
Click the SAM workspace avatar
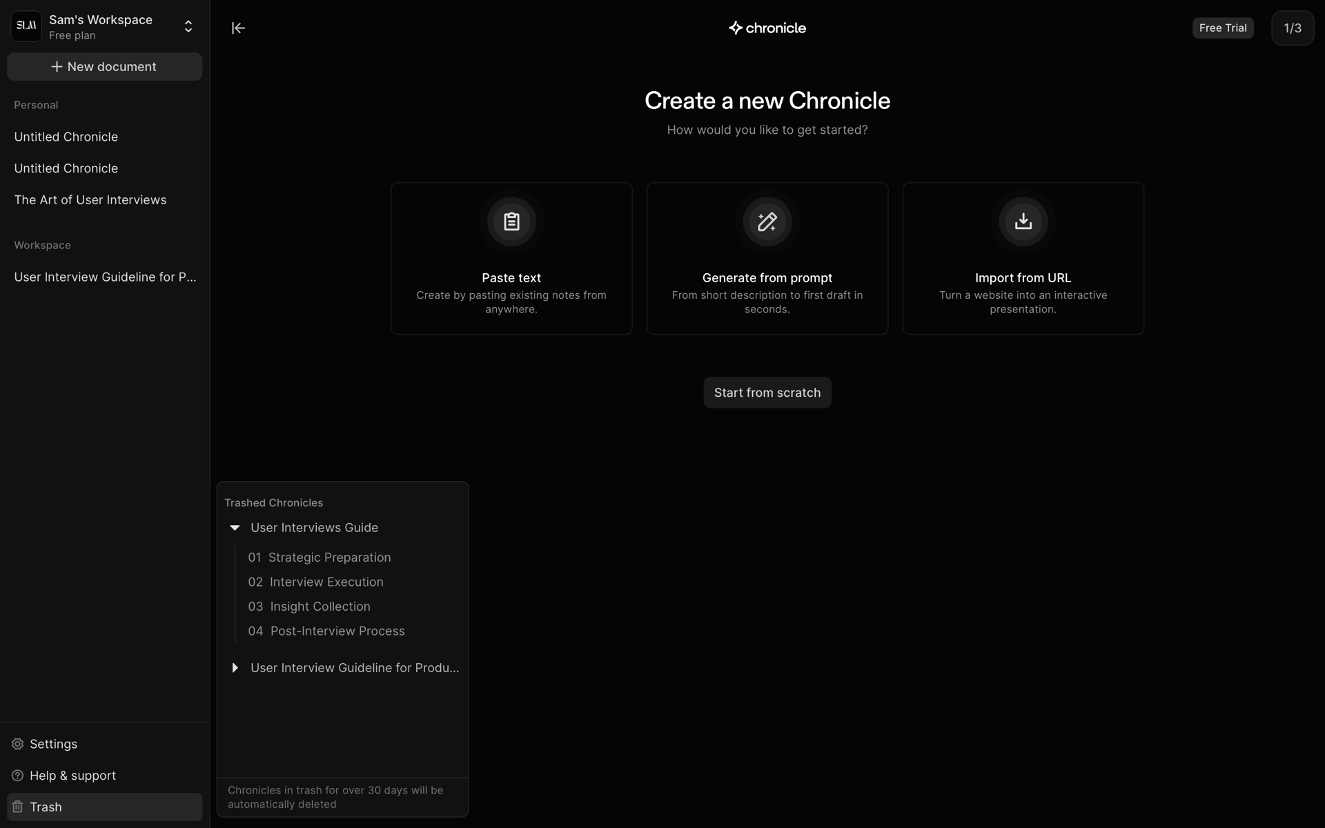tap(26, 26)
